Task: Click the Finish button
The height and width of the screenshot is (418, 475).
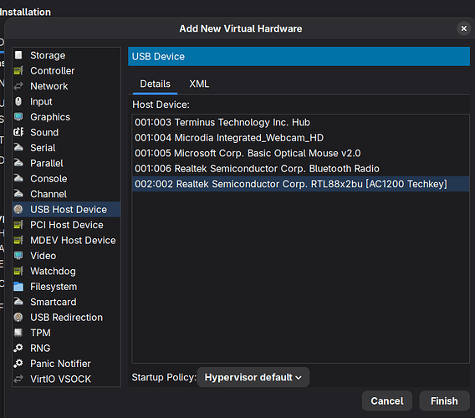Action: point(444,401)
